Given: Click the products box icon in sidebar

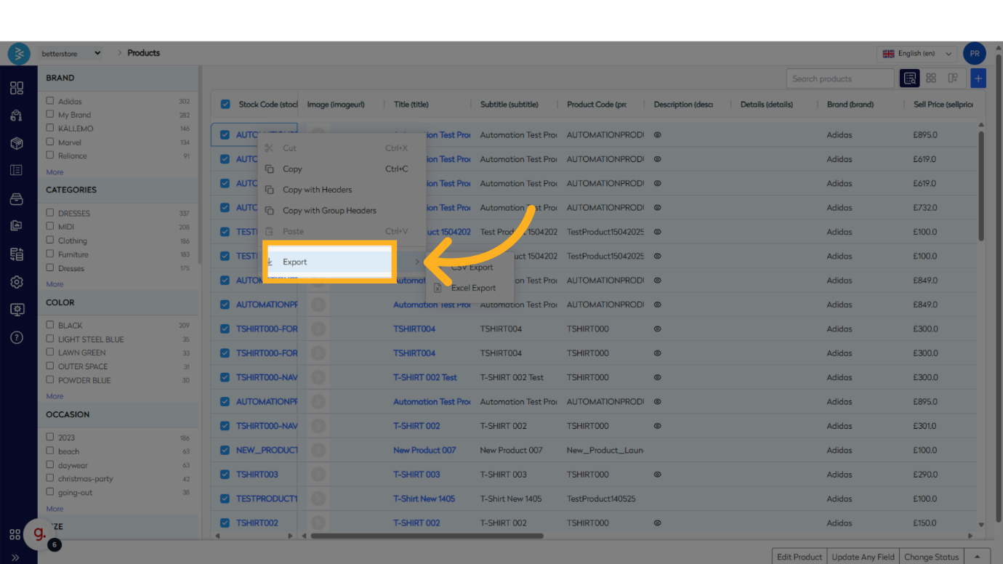Looking at the screenshot, I should coord(16,143).
